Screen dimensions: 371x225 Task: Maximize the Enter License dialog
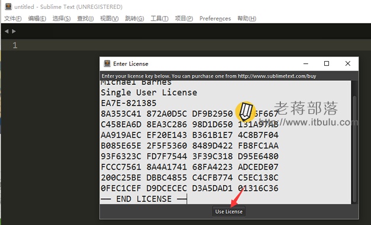tap(327, 64)
